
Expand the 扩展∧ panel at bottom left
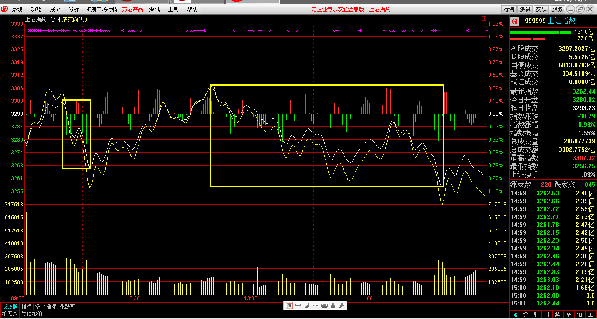(9, 314)
